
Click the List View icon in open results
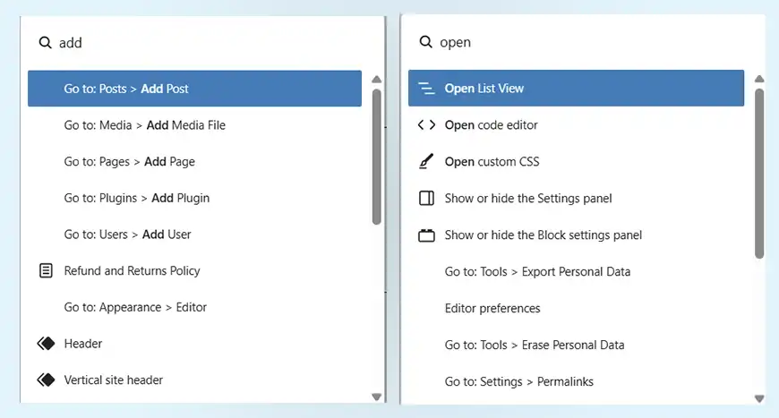pos(426,89)
